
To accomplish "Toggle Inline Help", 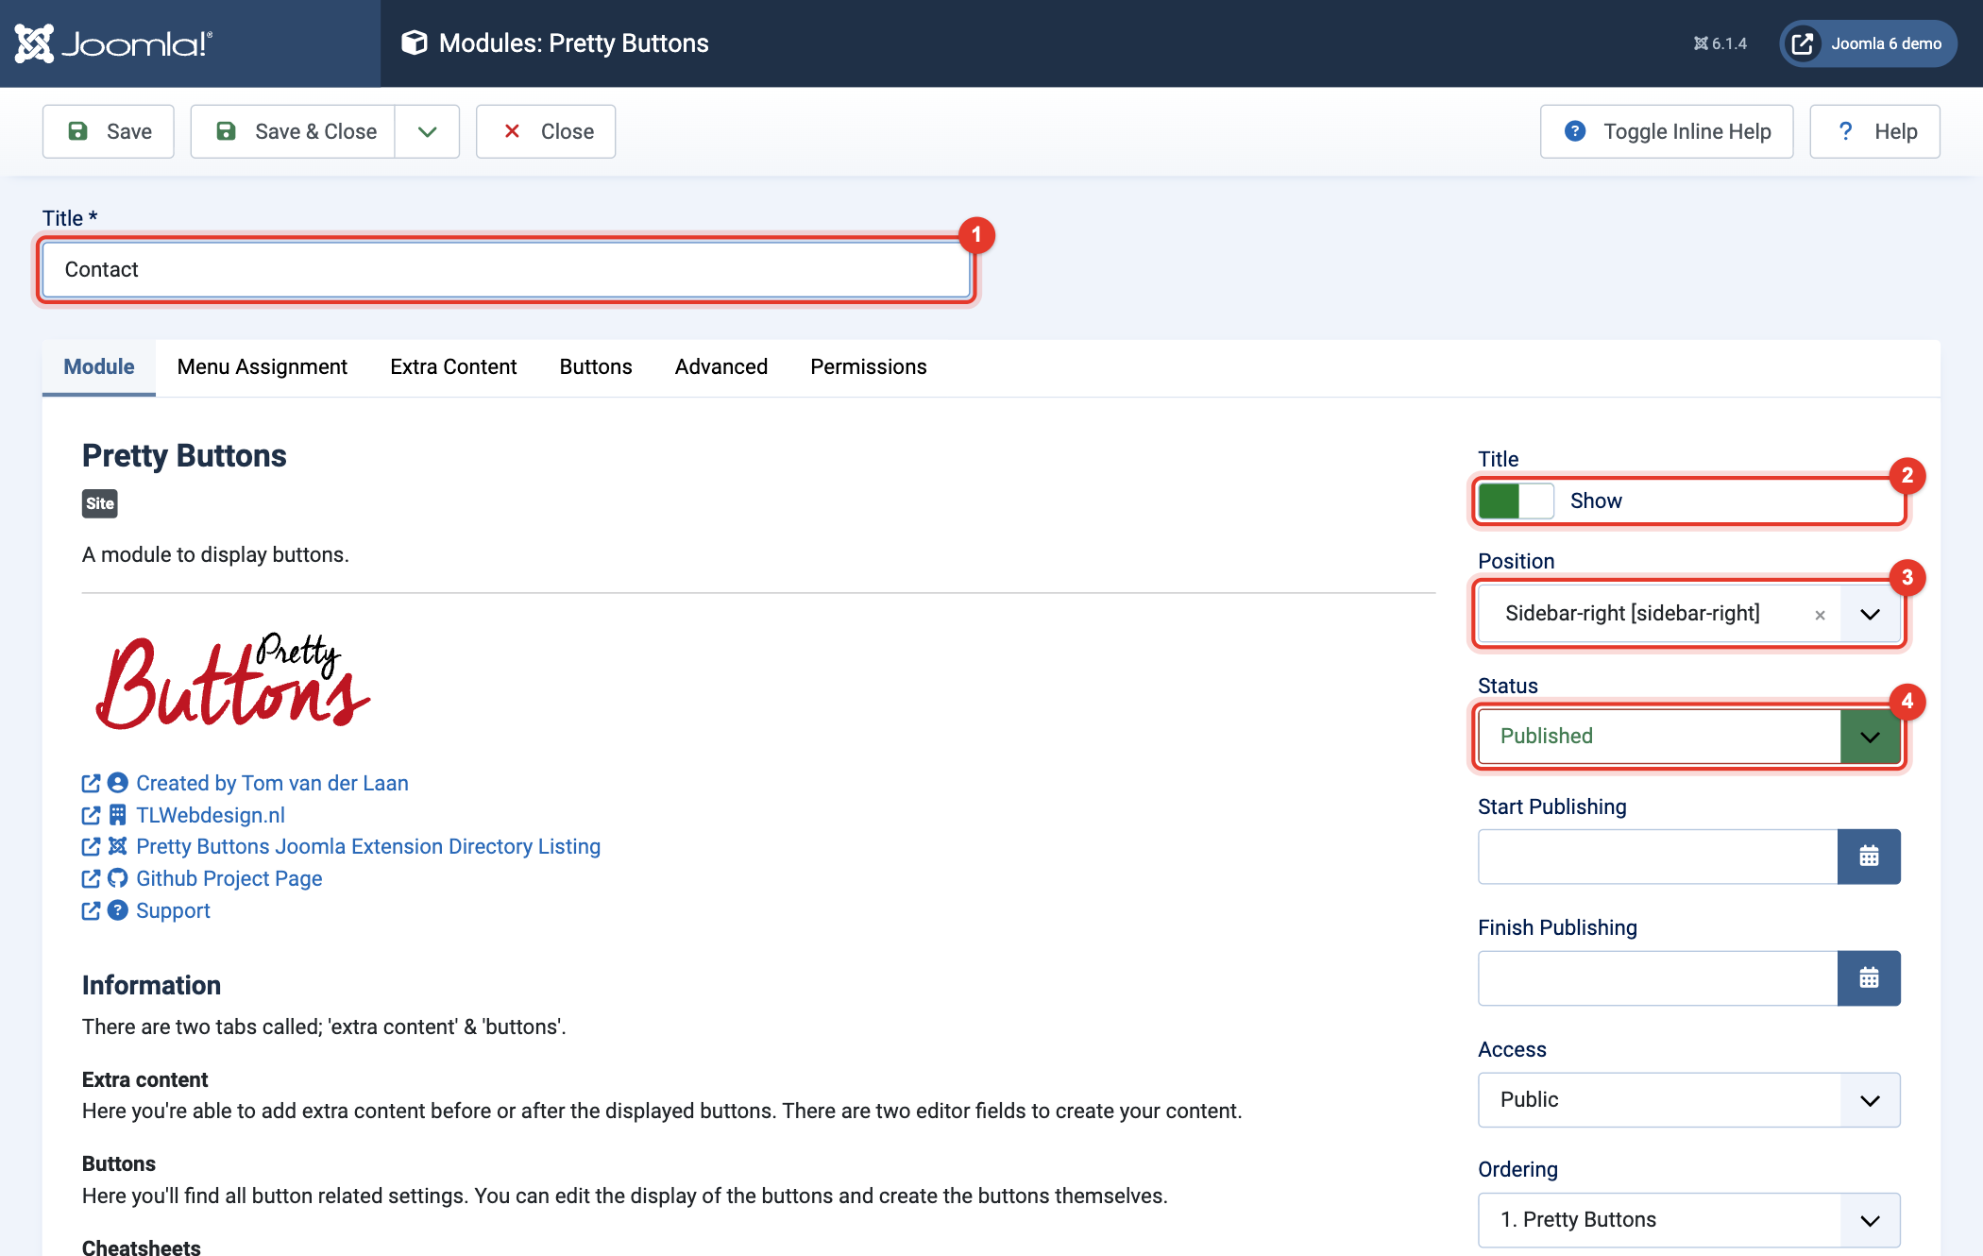I will [x=1667, y=131].
